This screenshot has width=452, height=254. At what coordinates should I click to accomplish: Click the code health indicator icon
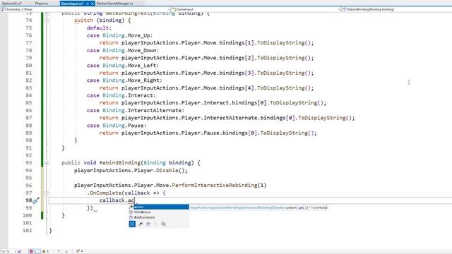20,251
